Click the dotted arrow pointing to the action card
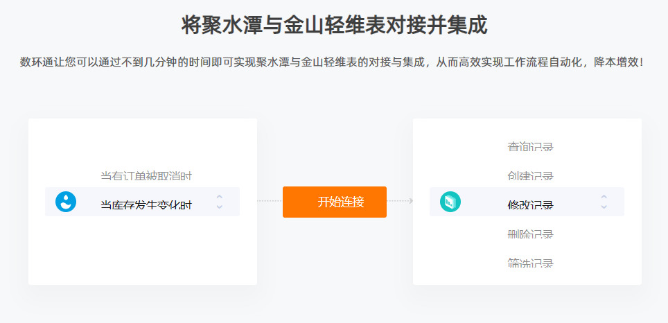 pyautogui.click(x=400, y=201)
